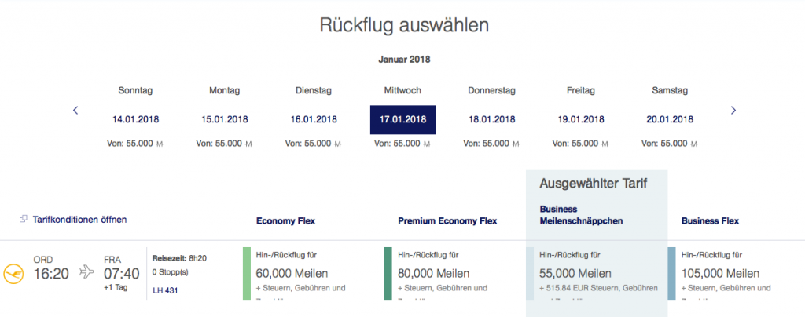Click the Lufthansa crane logo
The image size is (805, 317).
14,272
